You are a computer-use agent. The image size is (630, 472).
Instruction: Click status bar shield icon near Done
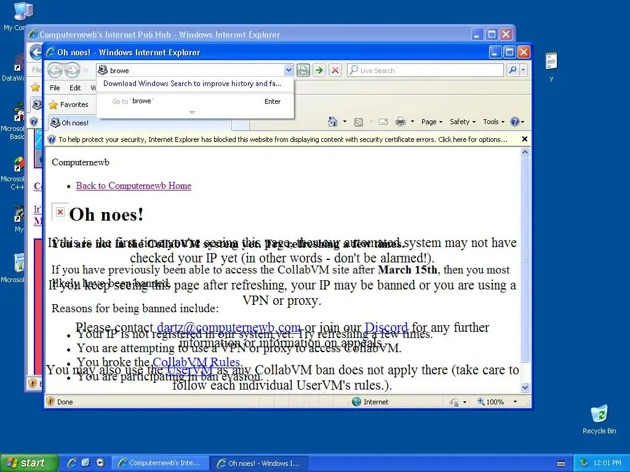50,401
